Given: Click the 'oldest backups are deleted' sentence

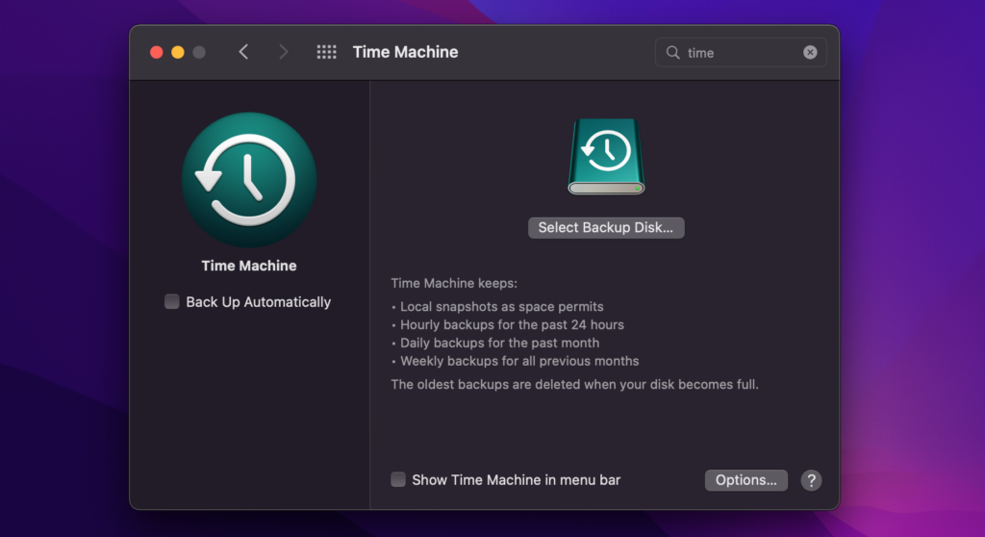Looking at the screenshot, I should pyautogui.click(x=575, y=385).
